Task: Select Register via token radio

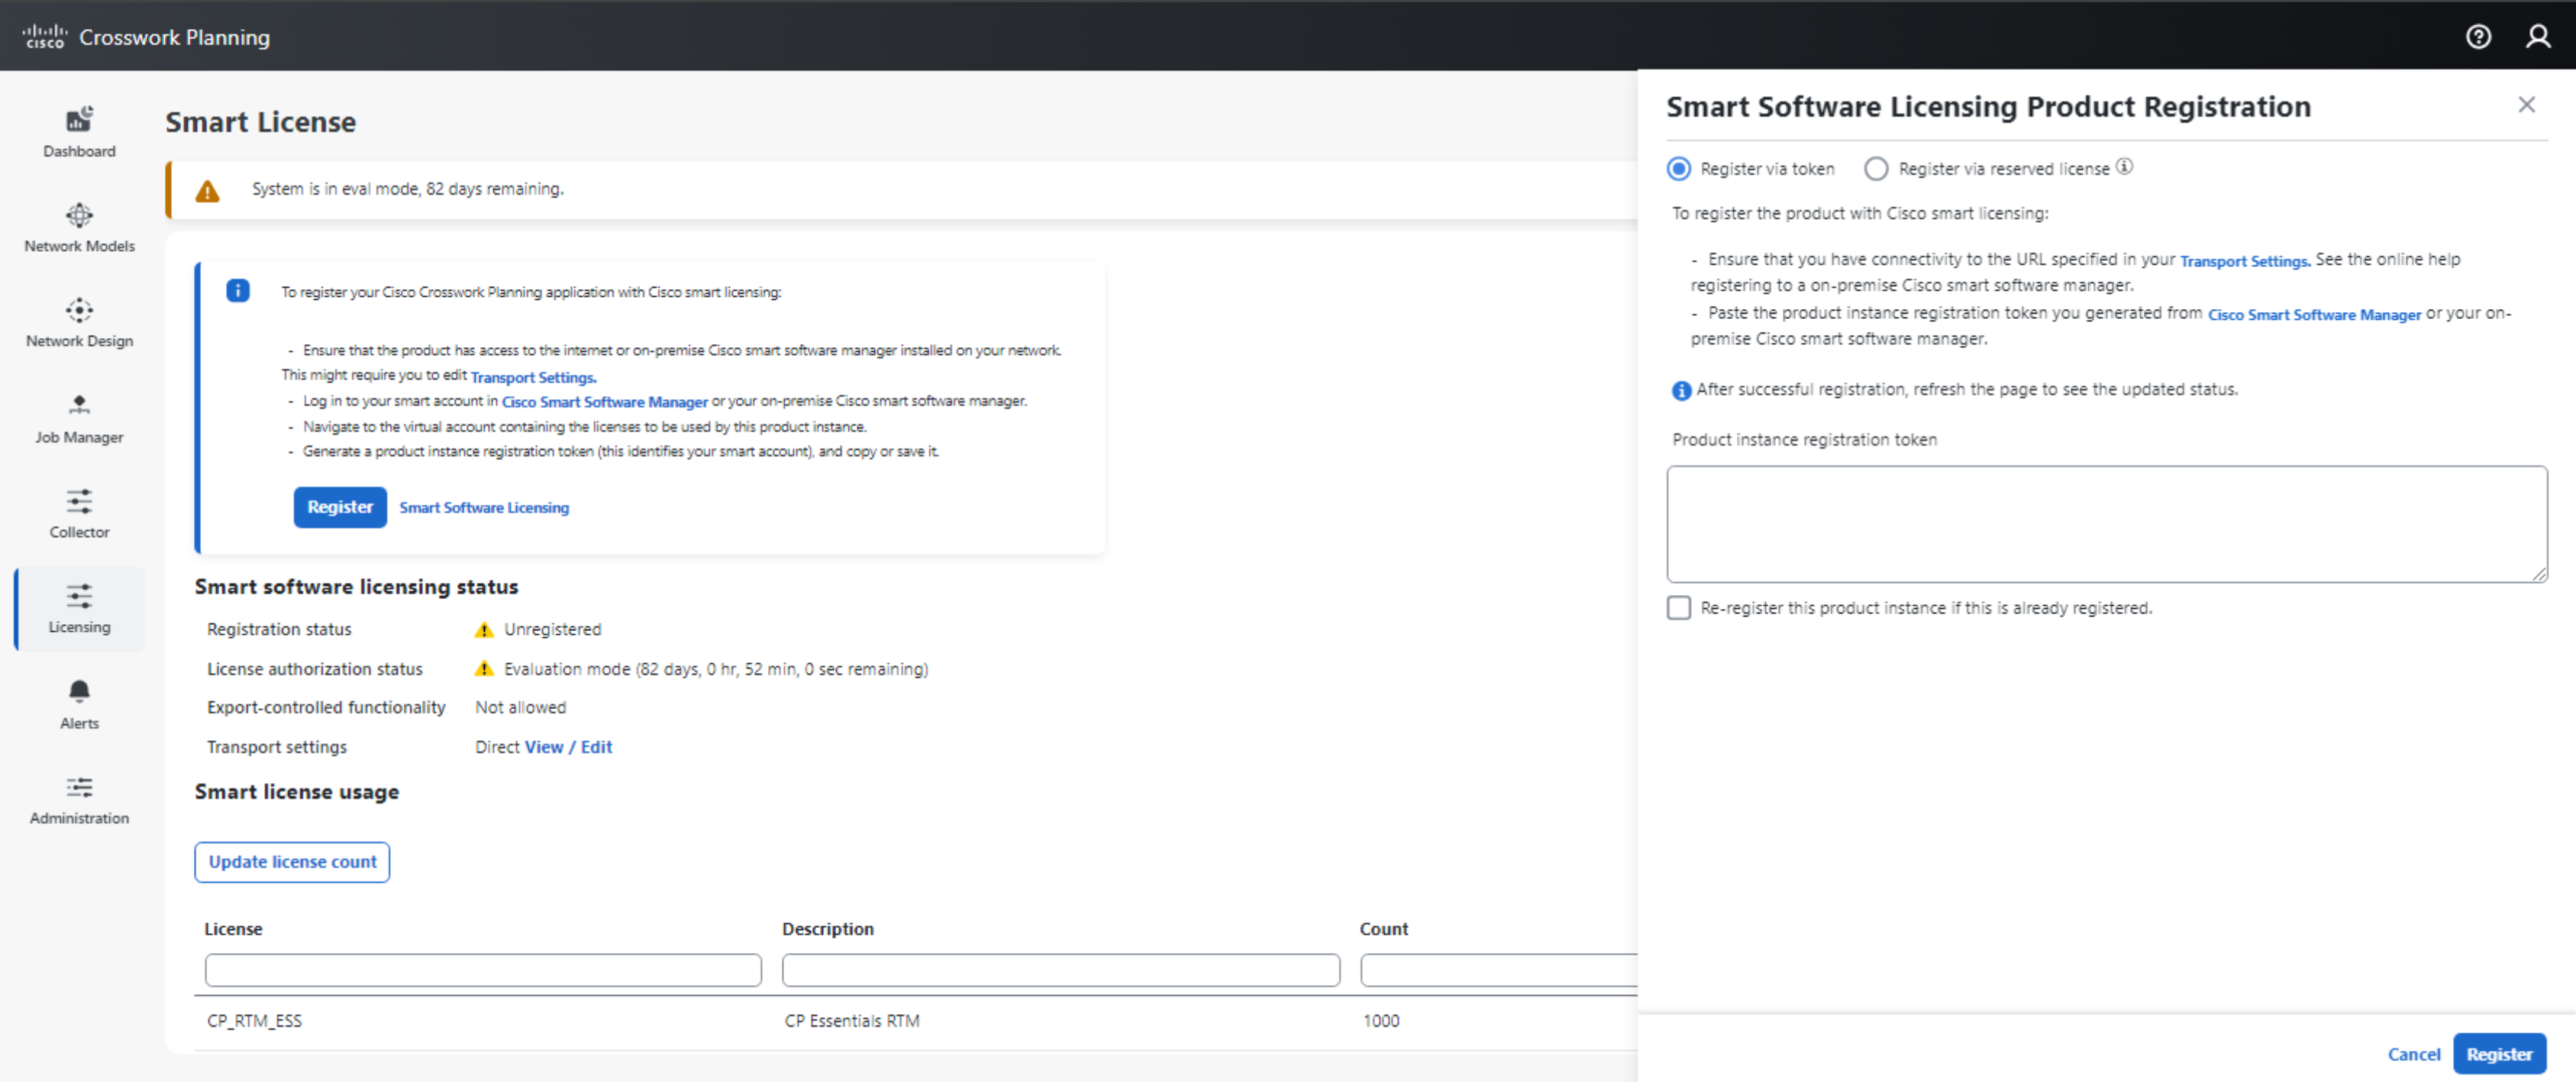Action: click(x=1679, y=169)
